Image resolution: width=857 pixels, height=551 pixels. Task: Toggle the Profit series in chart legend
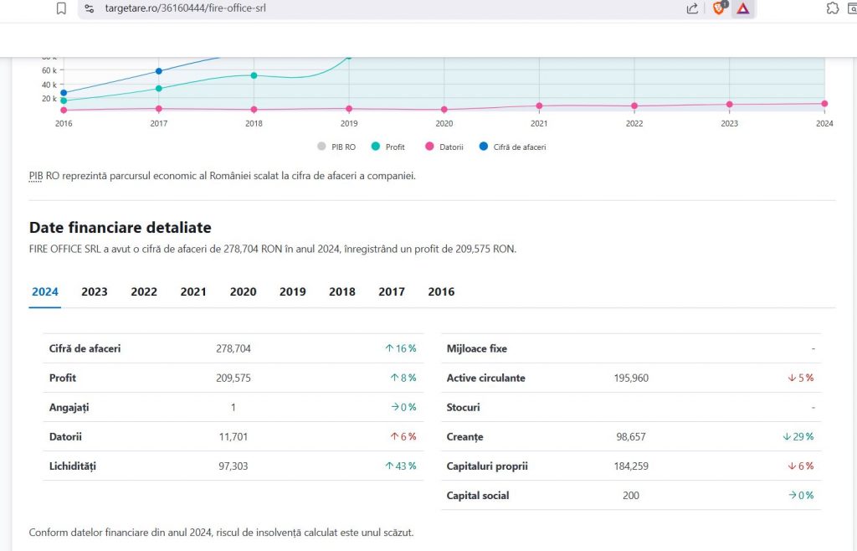(x=389, y=147)
